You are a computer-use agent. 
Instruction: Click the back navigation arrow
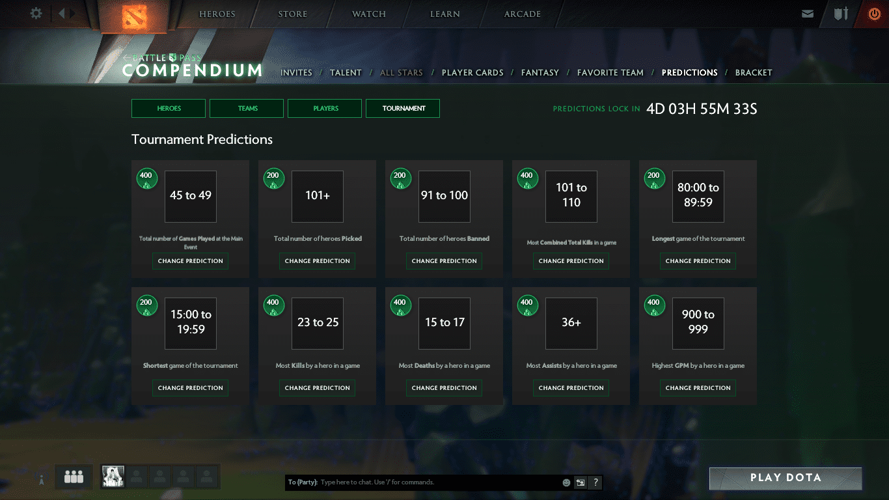(x=61, y=13)
